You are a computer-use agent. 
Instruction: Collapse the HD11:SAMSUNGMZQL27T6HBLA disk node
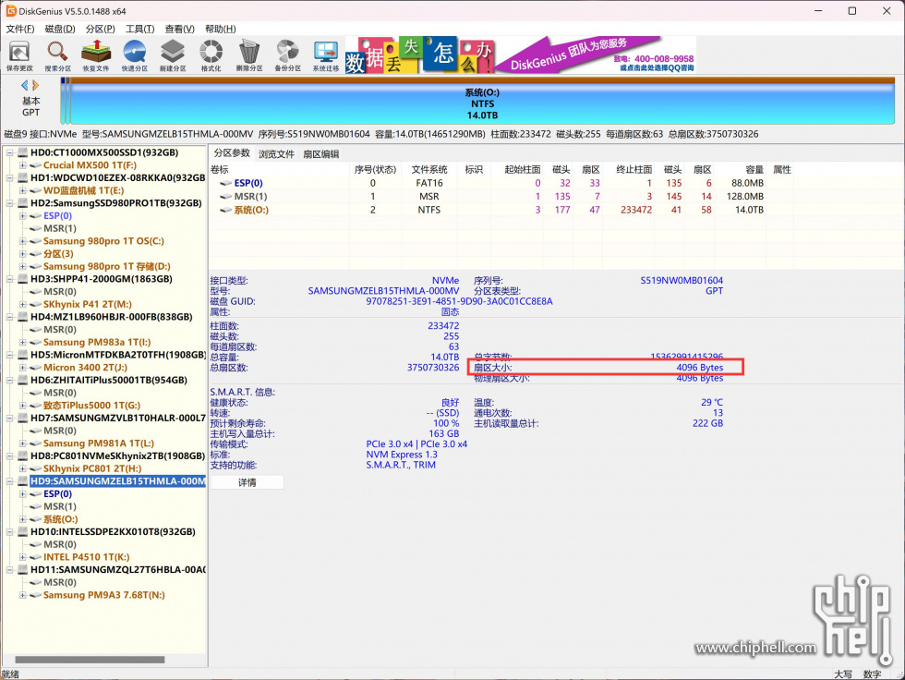pos(10,570)
